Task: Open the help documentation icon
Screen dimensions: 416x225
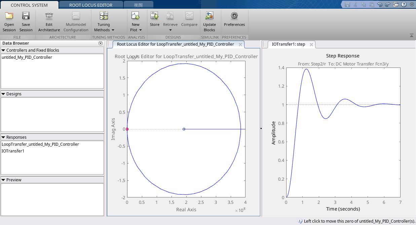Action: (x=404, y=4)
